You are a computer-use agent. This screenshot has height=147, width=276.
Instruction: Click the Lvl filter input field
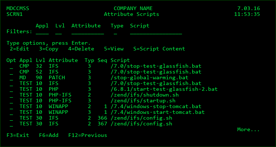click(59, 32)
